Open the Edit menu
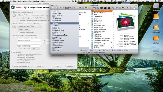163x92 pixels. click(x=19, y=1)
